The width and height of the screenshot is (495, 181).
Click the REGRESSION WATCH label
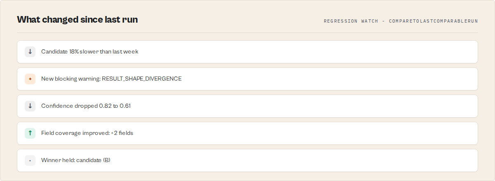351,21
